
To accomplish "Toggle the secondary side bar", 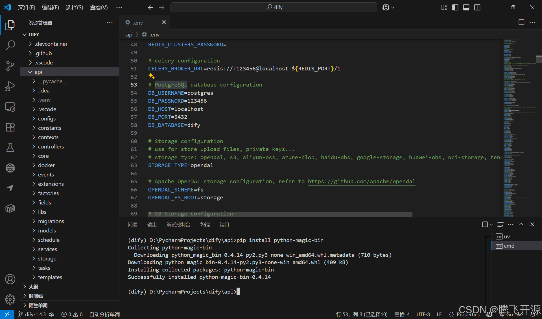I will point(477,7).
